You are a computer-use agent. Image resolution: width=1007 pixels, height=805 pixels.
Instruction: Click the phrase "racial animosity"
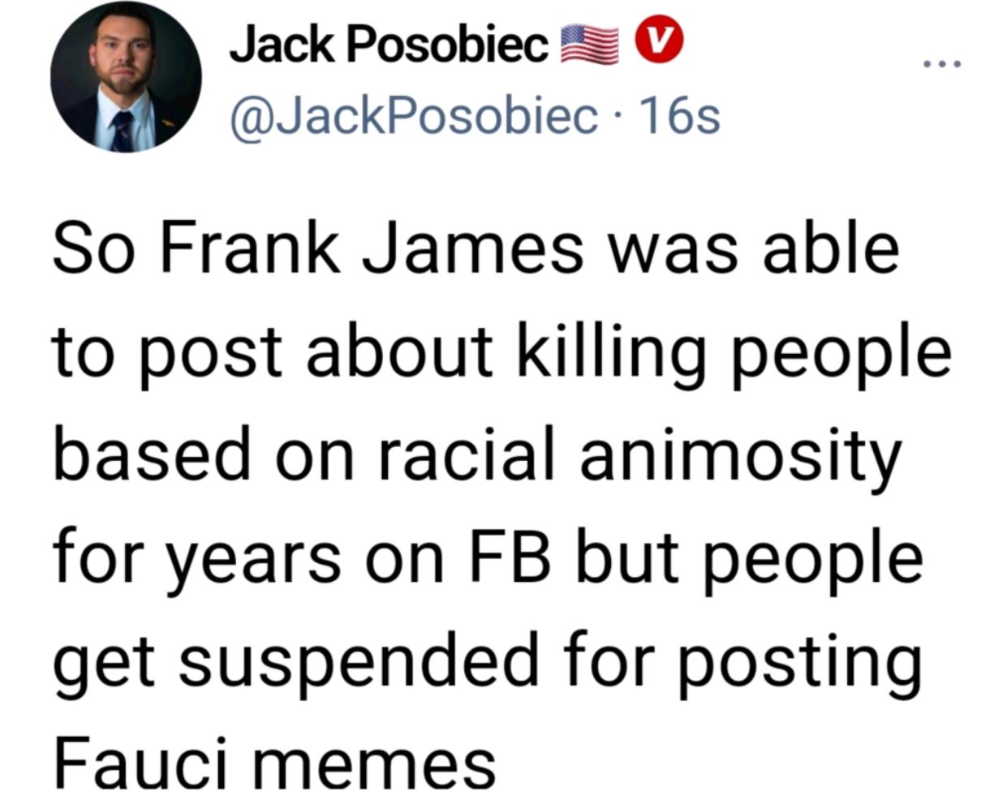click(x=639, y=456)
